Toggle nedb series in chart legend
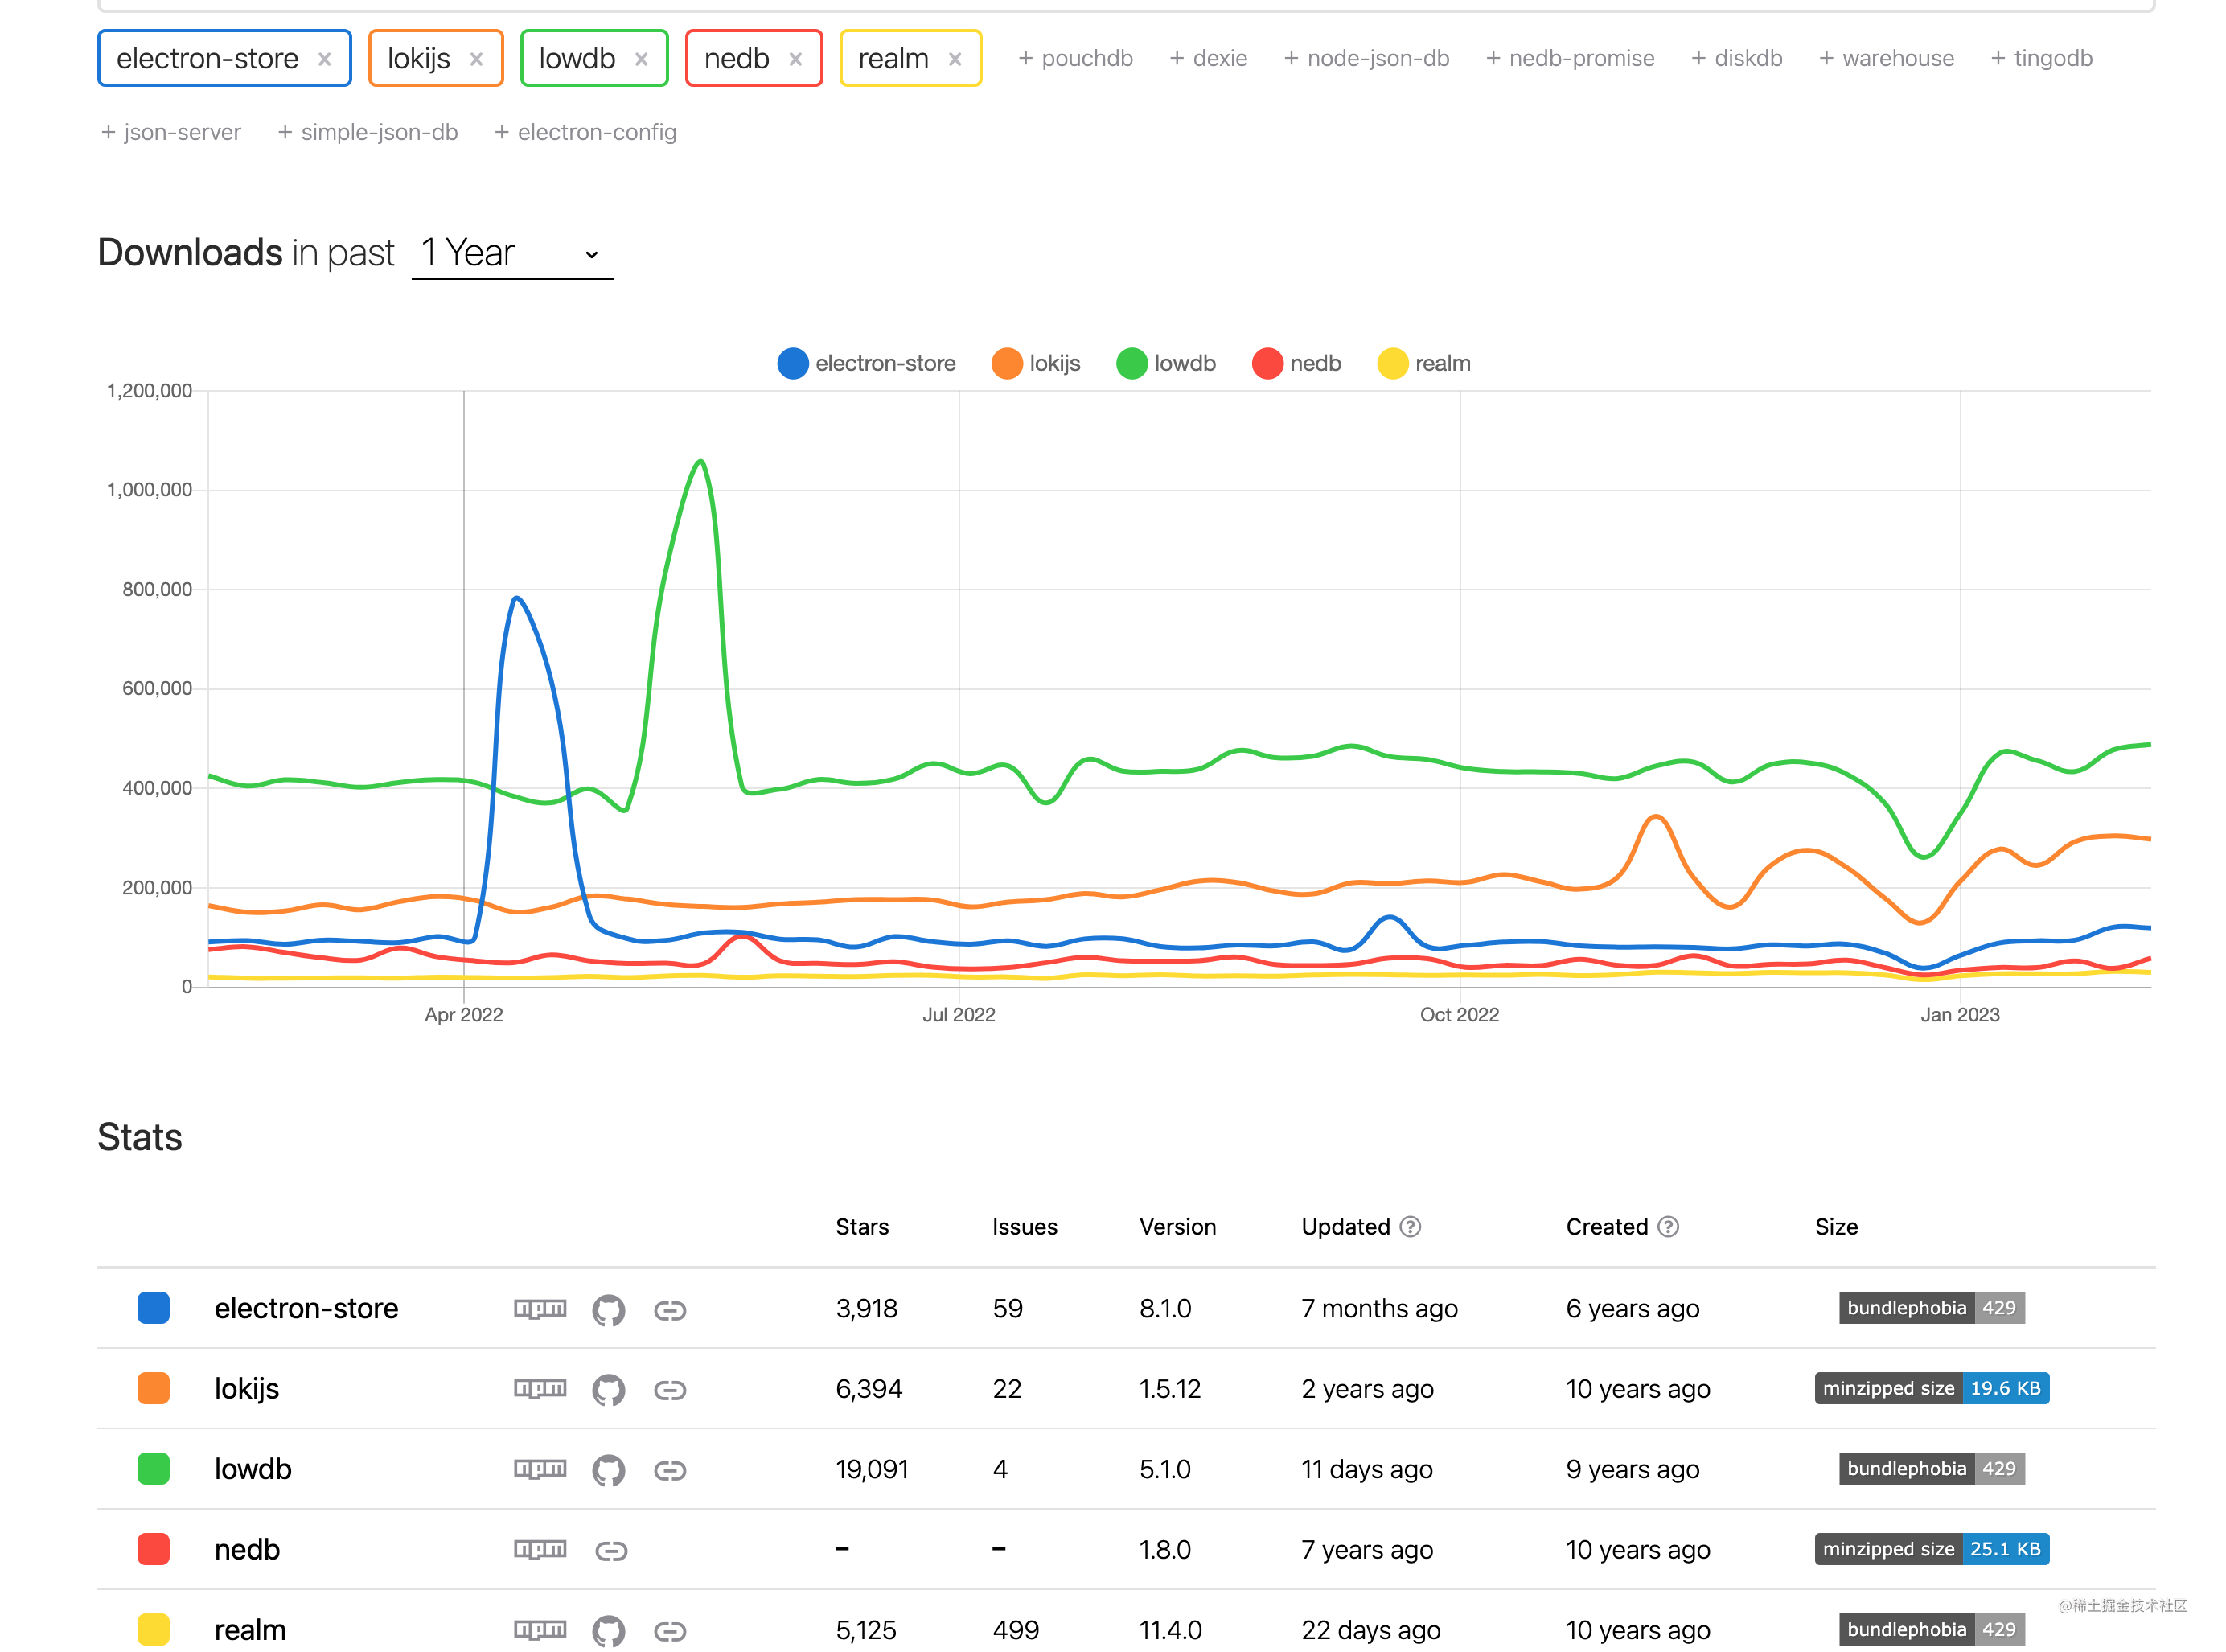Viewport: 2226px width, 1652px height. coord(1297,364)
